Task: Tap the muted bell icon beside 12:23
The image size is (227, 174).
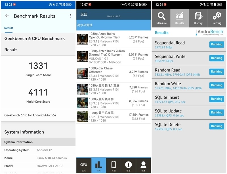Action: click(x=54, y=5)
